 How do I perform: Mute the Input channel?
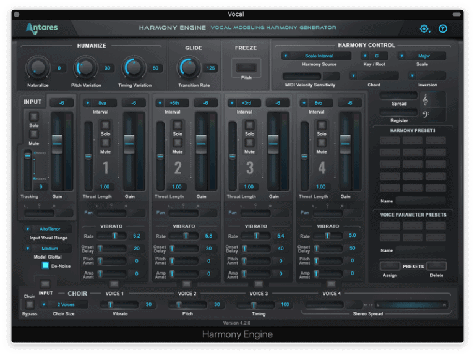pyautogui.click(x=33, y=134)
